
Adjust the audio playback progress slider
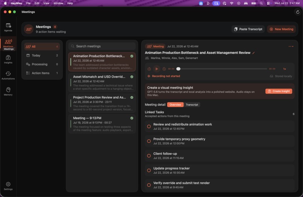(223, 69)
